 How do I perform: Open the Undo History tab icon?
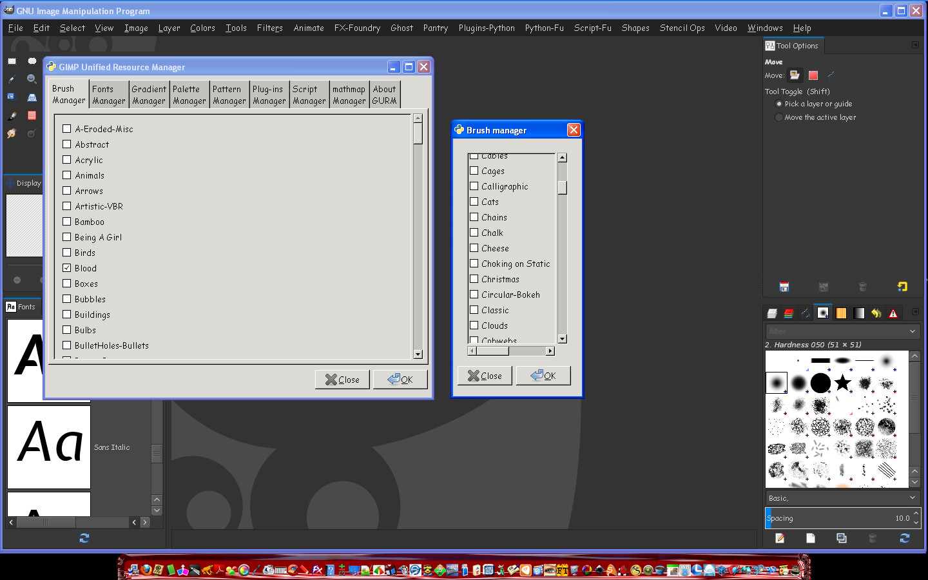click(x=876, y=313)
